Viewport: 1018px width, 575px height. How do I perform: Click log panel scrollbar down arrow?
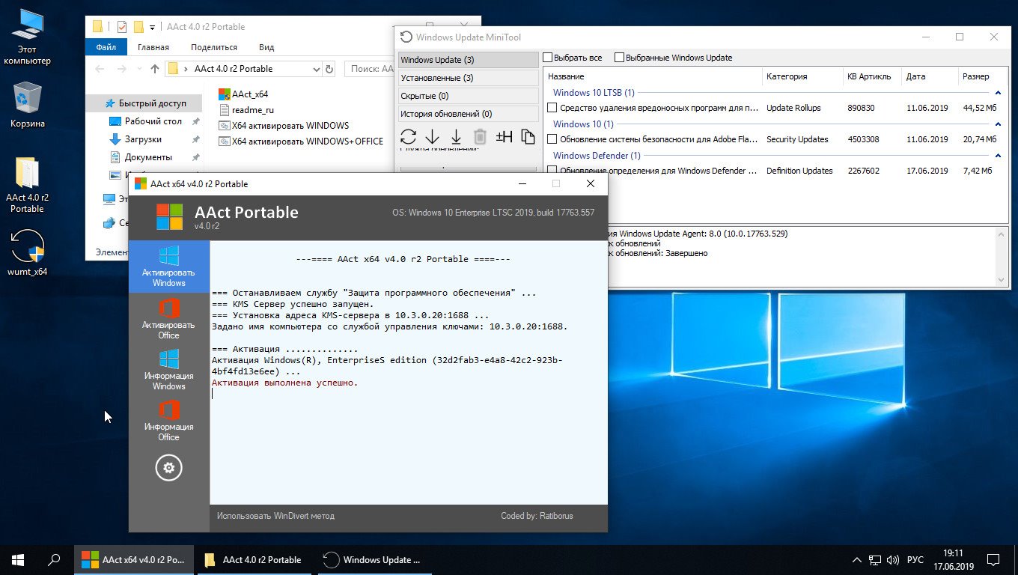point(1002,280)
